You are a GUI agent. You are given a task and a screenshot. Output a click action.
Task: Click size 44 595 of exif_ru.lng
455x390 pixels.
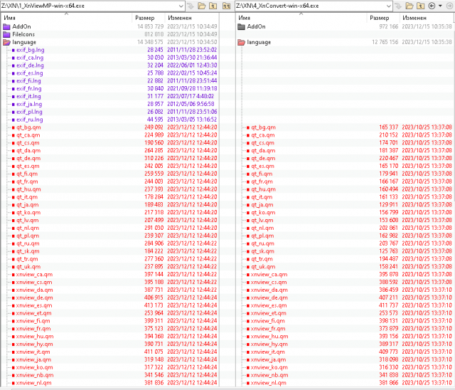pos(155,120)
